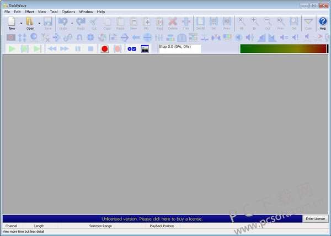Click the Stop 0.0 status field
331x236 pixels.
tap(180, 48)
